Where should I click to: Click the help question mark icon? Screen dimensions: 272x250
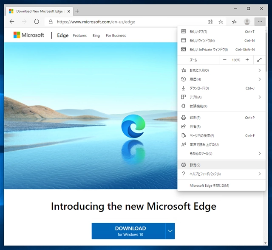click(183, 174)
